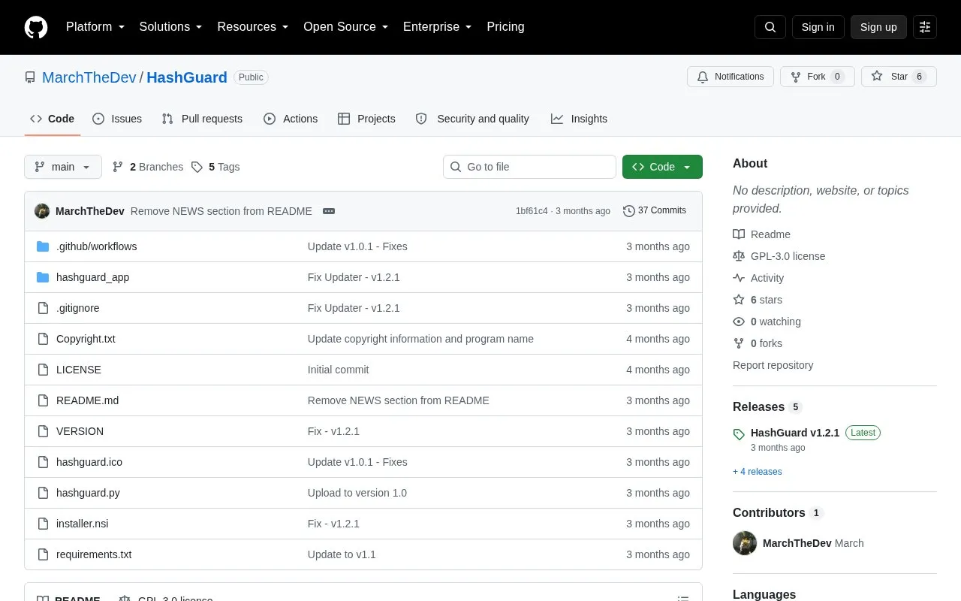The width and height of the screenshot is (961, 601).
Task: Click the pulse icon beside Activity
Action: tap(739, 278)
